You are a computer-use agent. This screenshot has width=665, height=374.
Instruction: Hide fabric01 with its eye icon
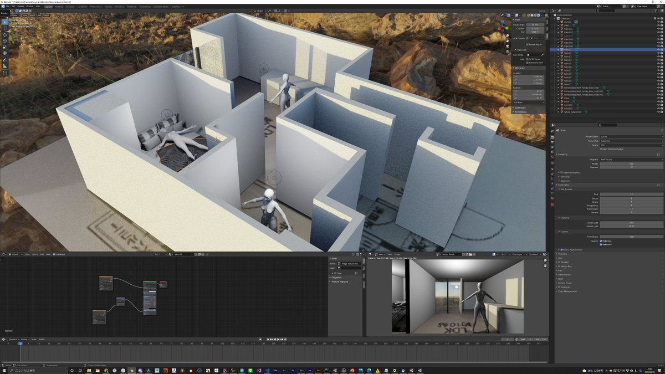coord(658,49)
